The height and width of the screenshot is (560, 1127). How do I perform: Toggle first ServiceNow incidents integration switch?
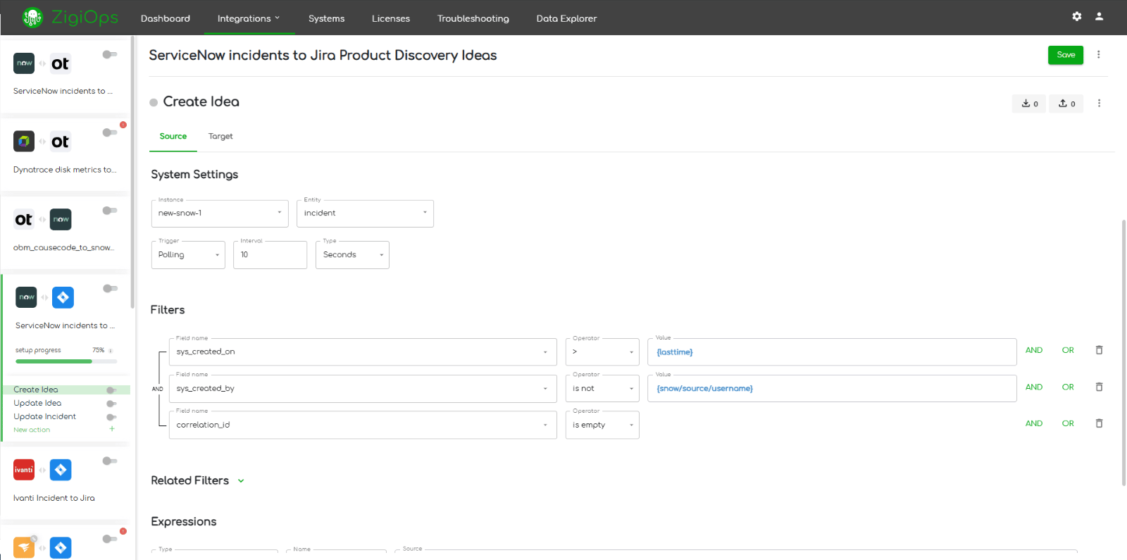point(109,54)
